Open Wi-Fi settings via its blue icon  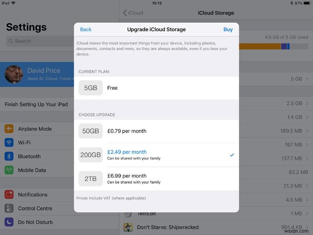click(9, 143)
